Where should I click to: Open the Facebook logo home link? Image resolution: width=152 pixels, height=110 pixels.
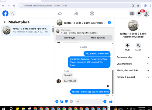(5, 13)
